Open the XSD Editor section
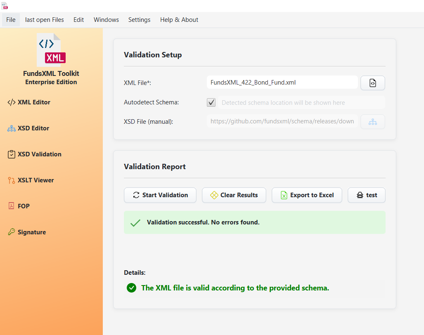The height and width of the screenshot is (335, 424). 28,128
